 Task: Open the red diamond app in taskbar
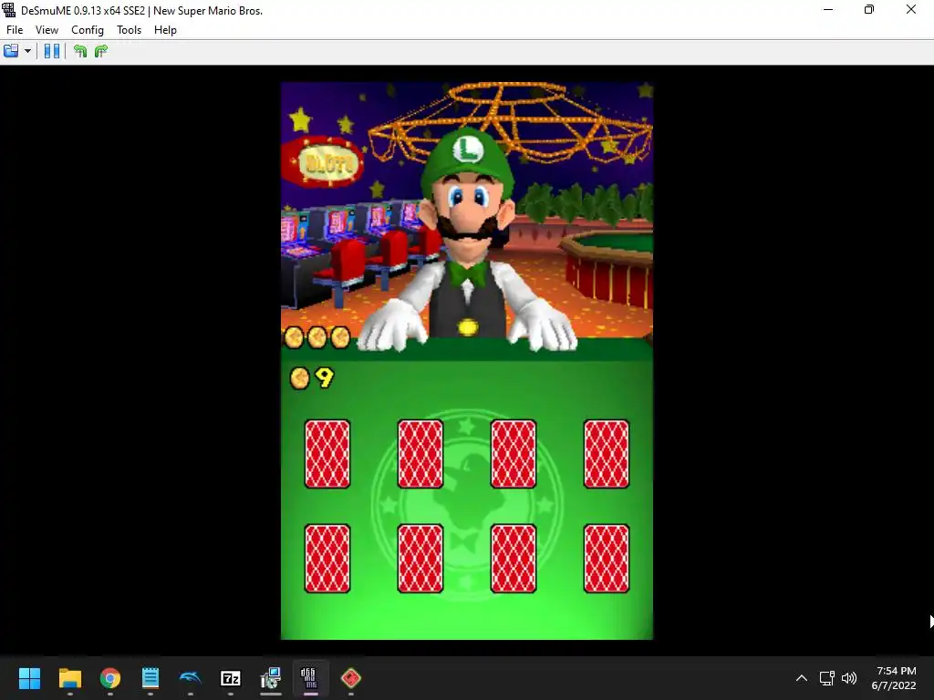tap(351, 678)
